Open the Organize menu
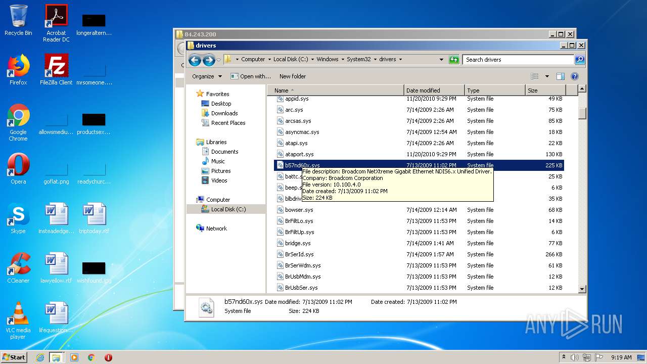 pos(207,76)
